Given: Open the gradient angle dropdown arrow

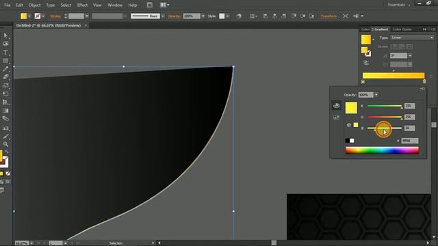Looking at the screenshot, I should [410, 56].
